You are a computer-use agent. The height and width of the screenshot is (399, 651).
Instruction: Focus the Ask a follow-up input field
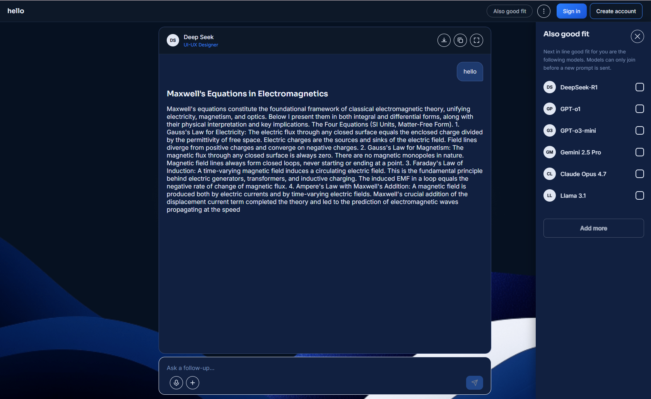(325, 368)
